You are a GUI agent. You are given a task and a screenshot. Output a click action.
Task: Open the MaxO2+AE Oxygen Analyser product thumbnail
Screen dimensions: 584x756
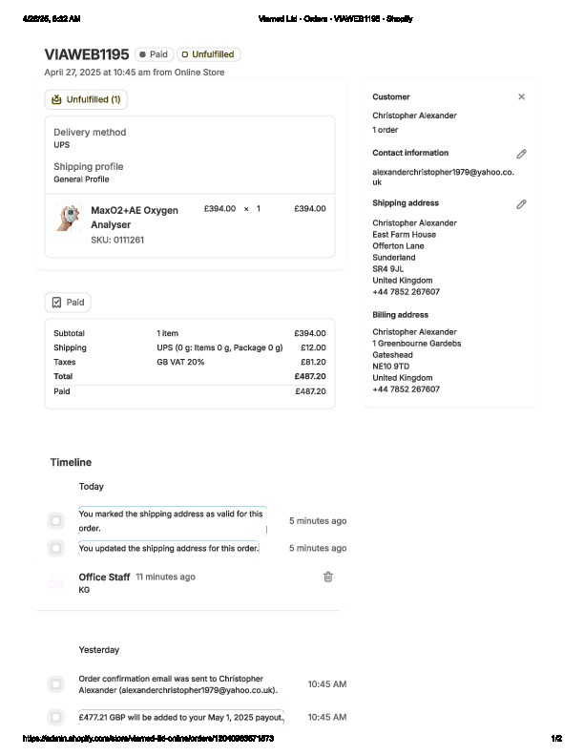click(68, 218)
